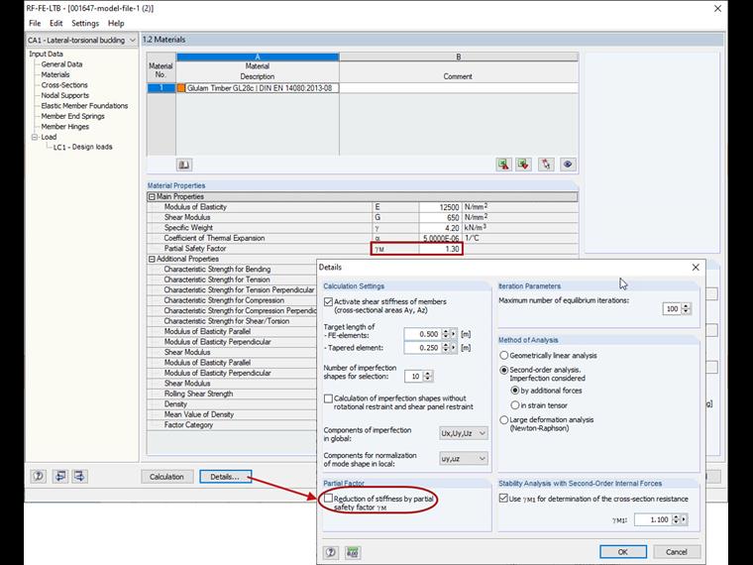Collapse the Load tree node

35,137
